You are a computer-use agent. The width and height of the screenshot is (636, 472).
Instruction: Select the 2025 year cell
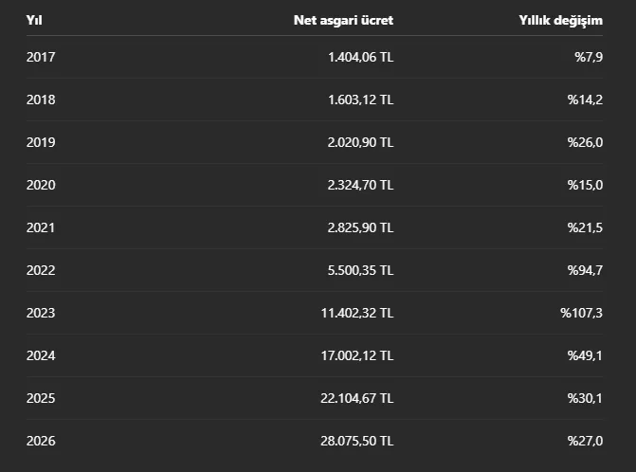click(41, 398)
